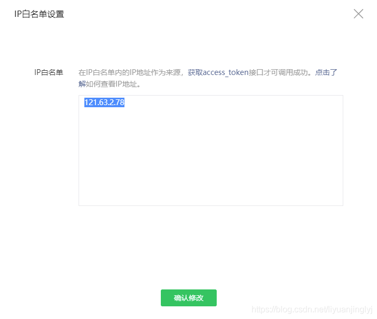Click the IP白名单设置 dialog title
The width and height of the screenshot is (377, 319).
39,14
